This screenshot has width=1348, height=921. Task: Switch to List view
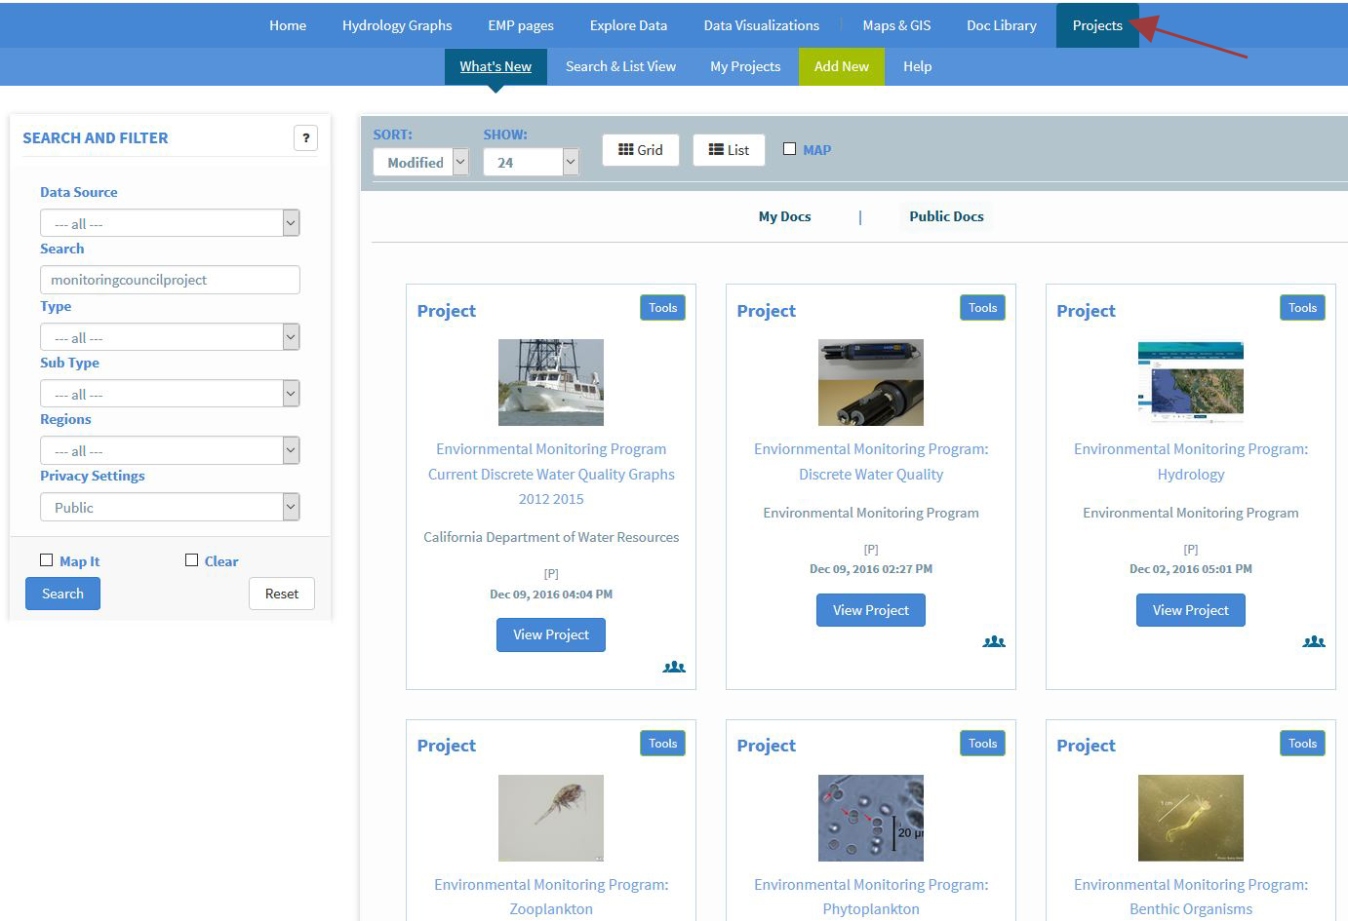pos(728,150)
